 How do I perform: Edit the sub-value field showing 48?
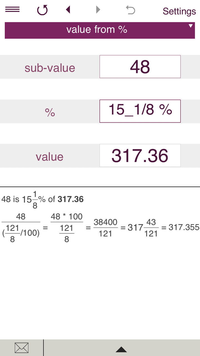coord(140,67)
